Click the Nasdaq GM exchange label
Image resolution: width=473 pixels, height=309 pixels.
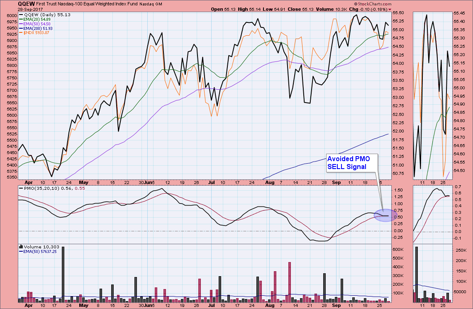pos(151,4)
